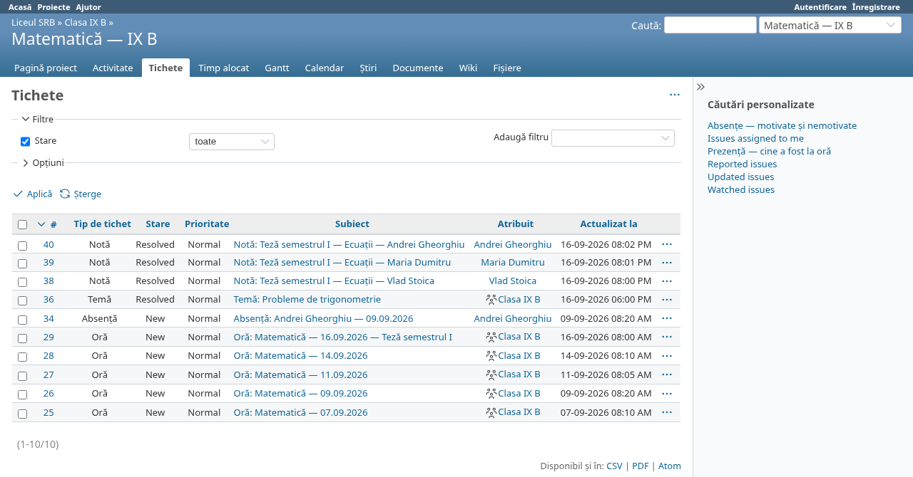Open ticket number 28 link
The width and height of the screenshot is (913, 477).
click(x=49, y=356)
